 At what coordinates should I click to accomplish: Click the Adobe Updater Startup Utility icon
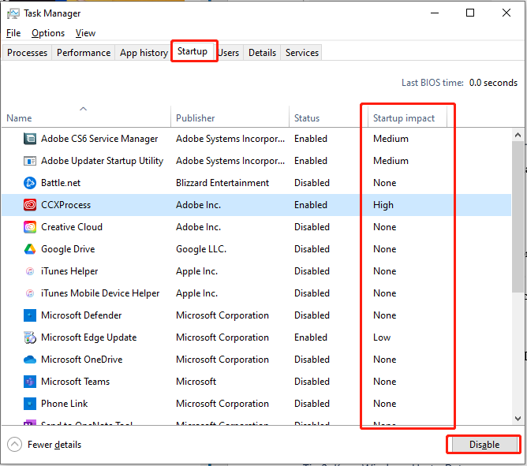point(29,161)
